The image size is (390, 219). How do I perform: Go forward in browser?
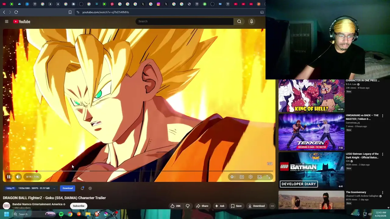(x=10, y=12)
